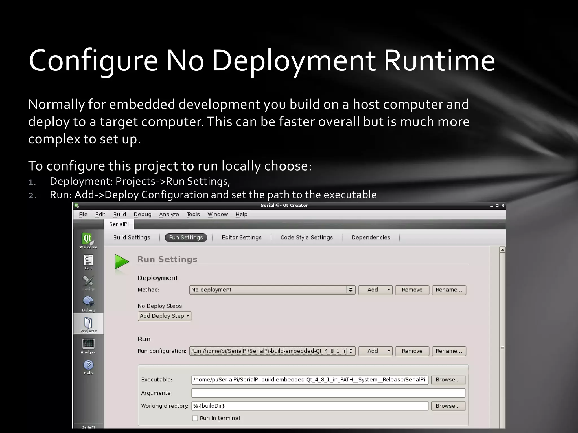Screen dimensions: 578x433
Task: Open the Analyze menu
Action: coord(169,214)
